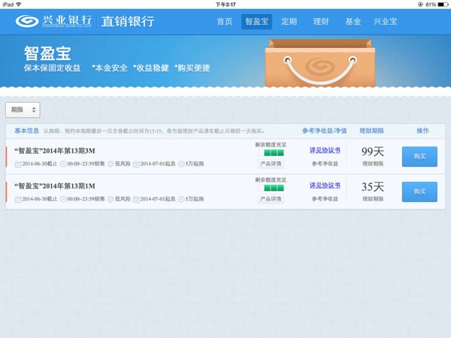Open the 兴业宝 tab
The width and height of the screenshot is (451, 338).
pyautogui.click(x=385, y=22)
